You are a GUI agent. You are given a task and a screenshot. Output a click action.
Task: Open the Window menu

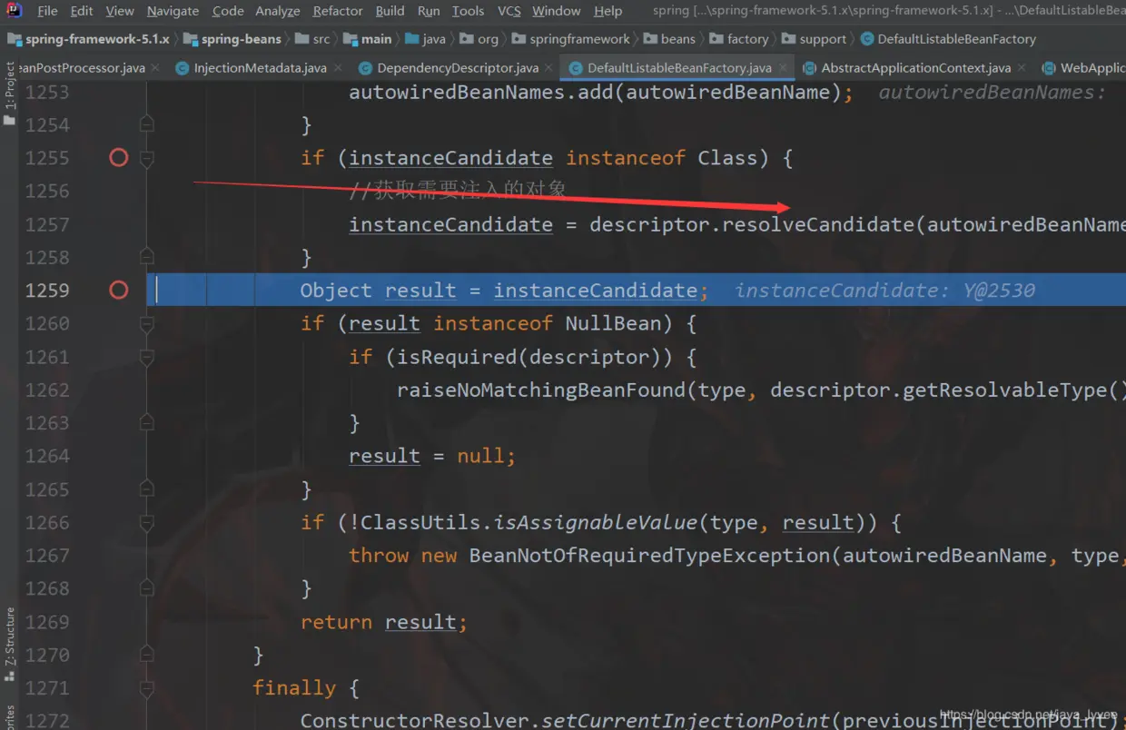[x=557, y=11]
